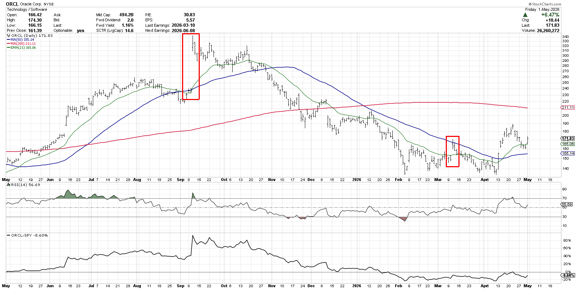The height and width of the screenshot is (289, 578).
Task: Click the Mkt Cap value 494.2B
Action: click(x=126, y=15)
